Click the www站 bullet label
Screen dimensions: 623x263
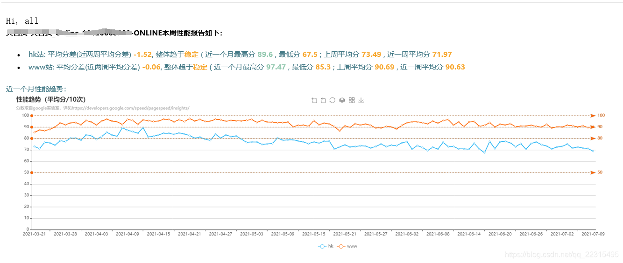tap(41, 67)
